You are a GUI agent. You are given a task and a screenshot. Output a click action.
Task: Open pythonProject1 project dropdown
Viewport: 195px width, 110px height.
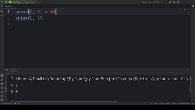(16, 2)
